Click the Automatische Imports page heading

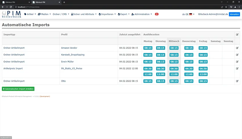click(x=26, y=25)
